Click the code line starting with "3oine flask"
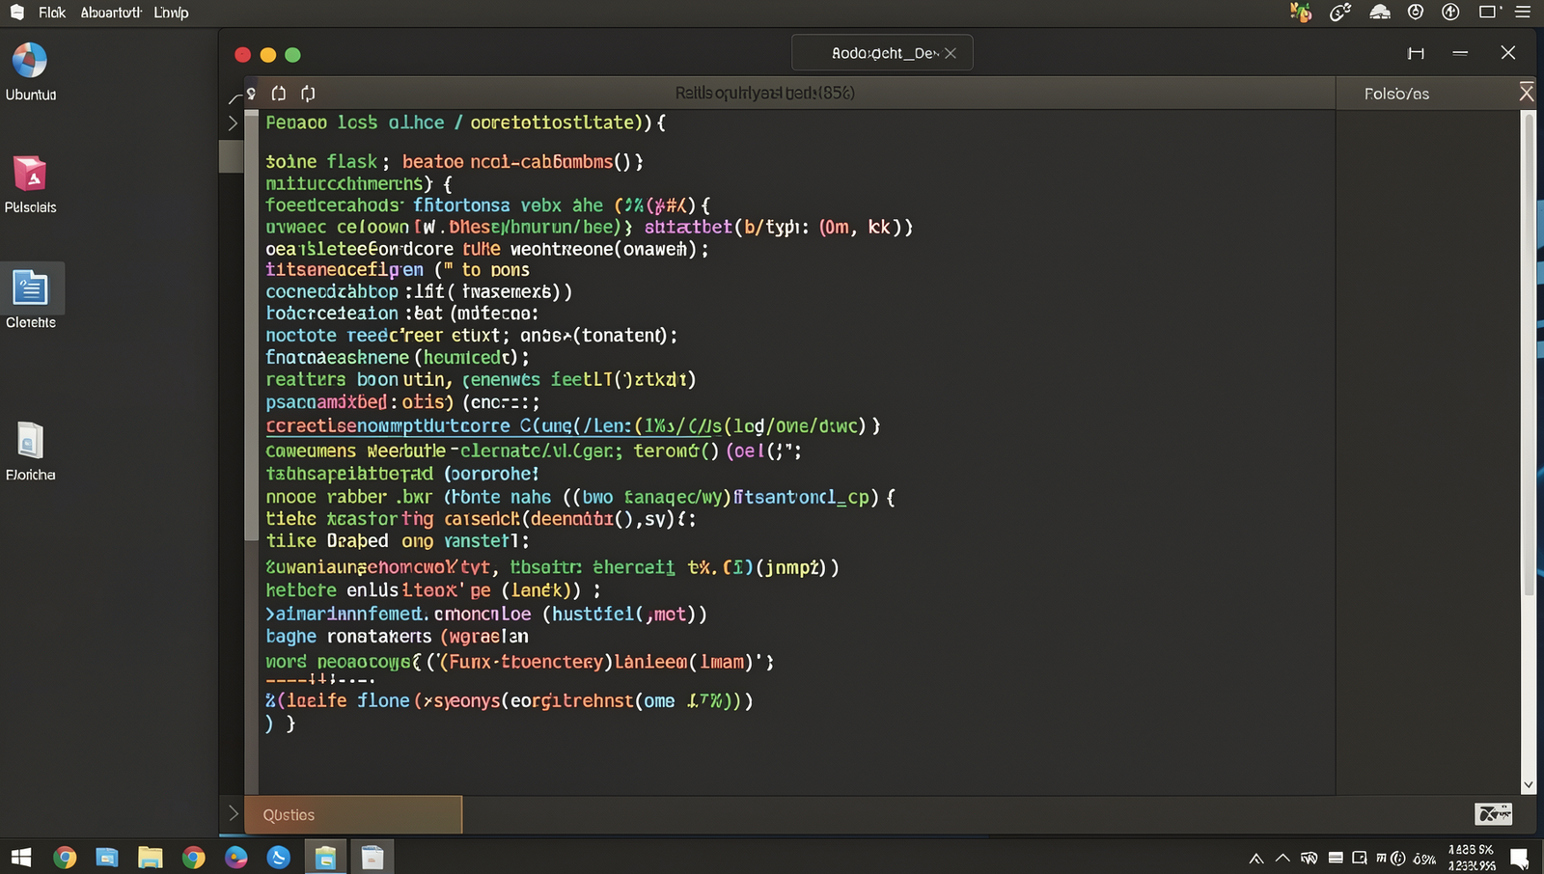 (455, 161)
